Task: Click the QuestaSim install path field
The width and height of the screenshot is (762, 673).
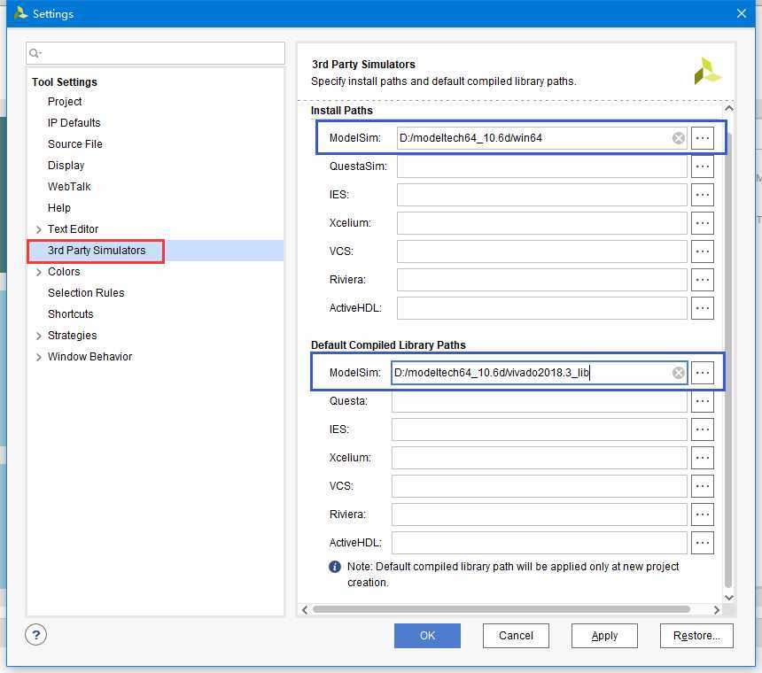Action: coord(542,166)
